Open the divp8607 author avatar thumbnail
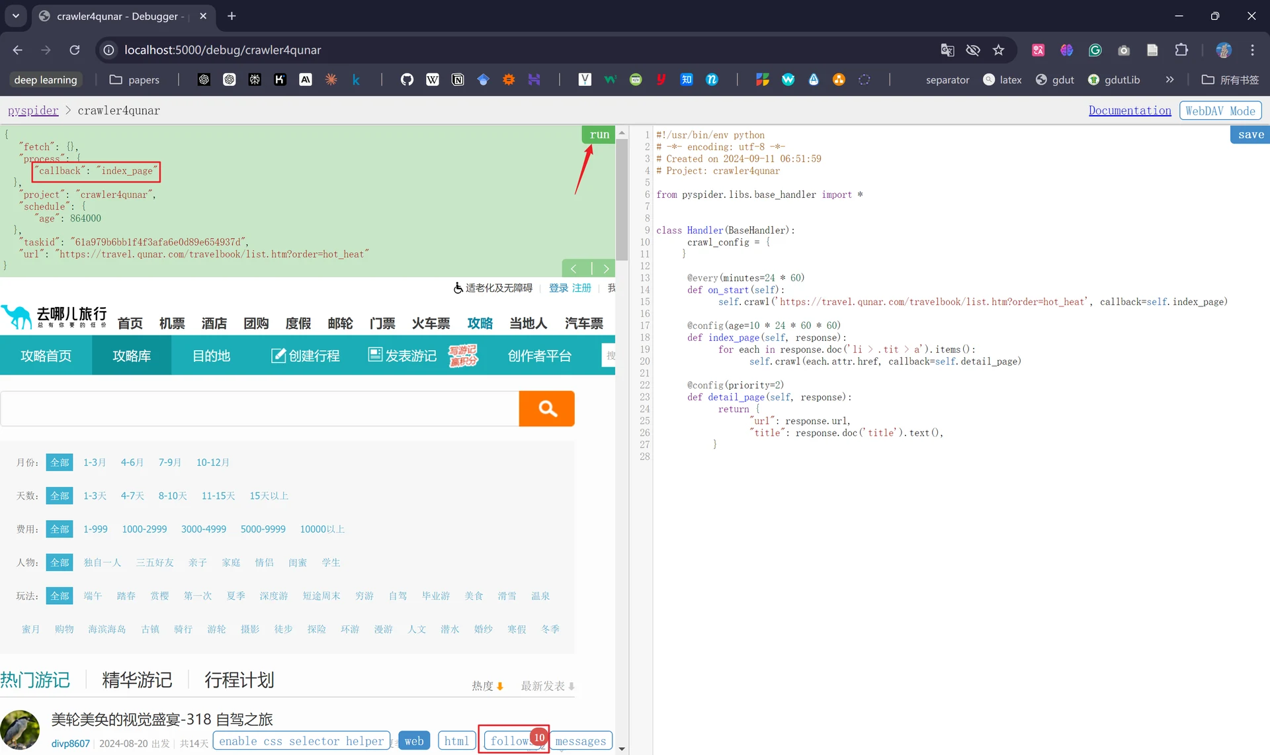This screenshot has width=1270, height=755. (x=20, y=730)
